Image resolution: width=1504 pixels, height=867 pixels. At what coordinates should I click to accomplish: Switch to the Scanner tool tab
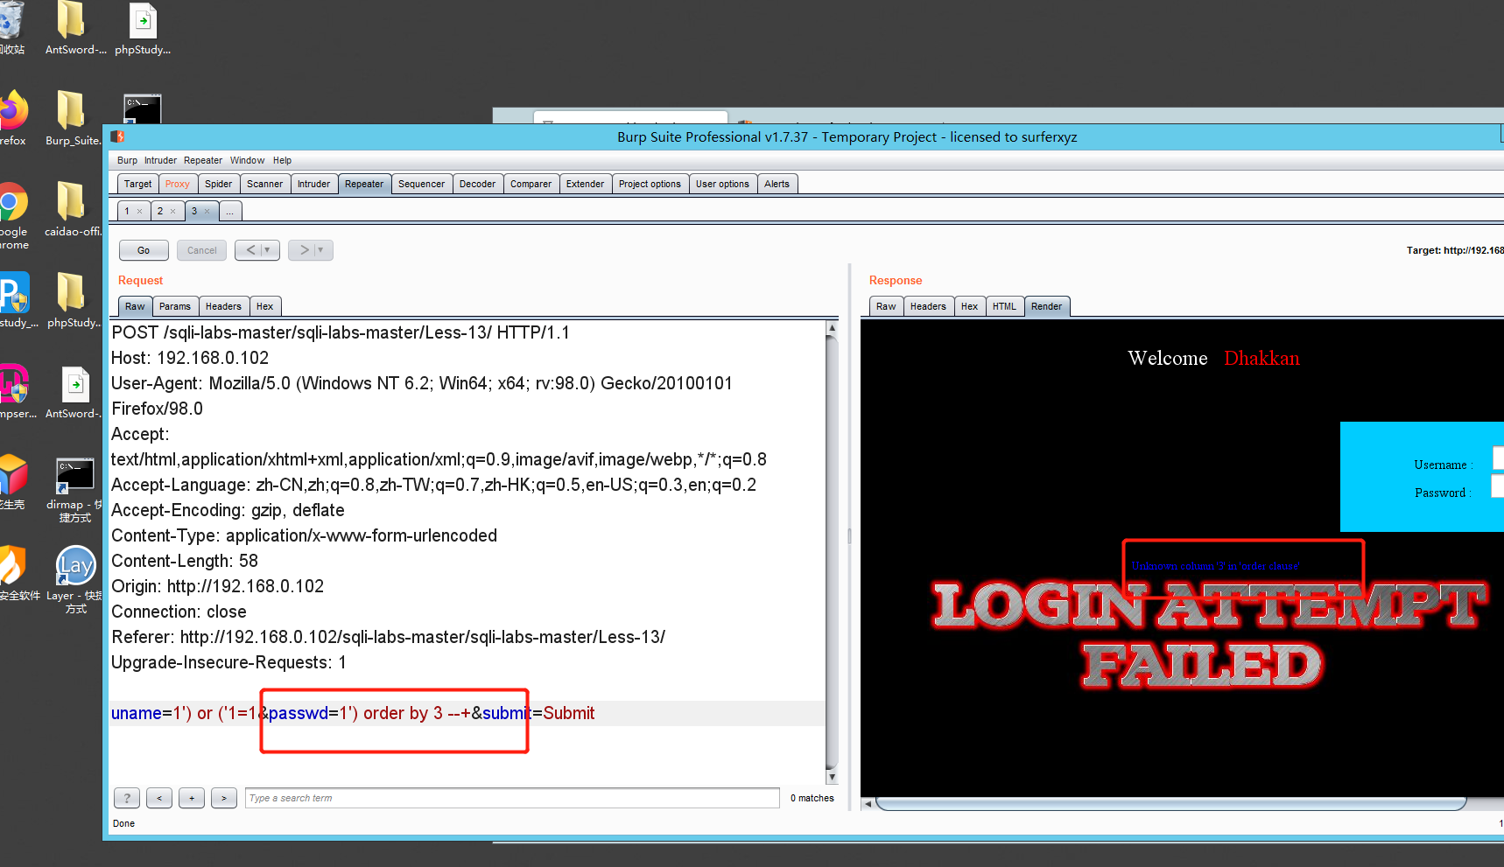coord(264,184)
